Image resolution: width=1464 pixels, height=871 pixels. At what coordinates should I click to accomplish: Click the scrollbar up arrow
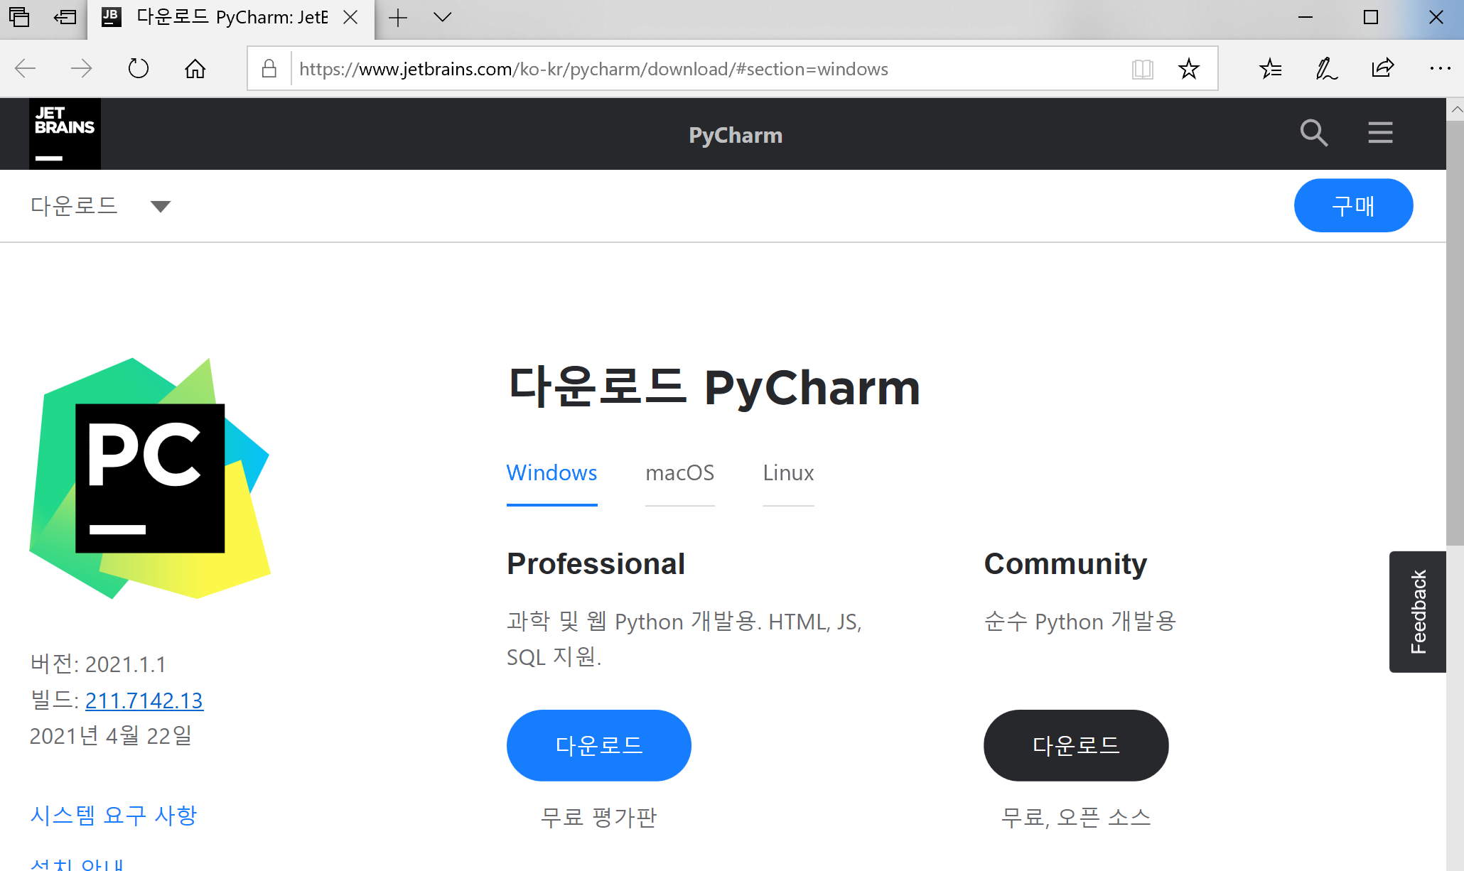[x=1455, y=109]
